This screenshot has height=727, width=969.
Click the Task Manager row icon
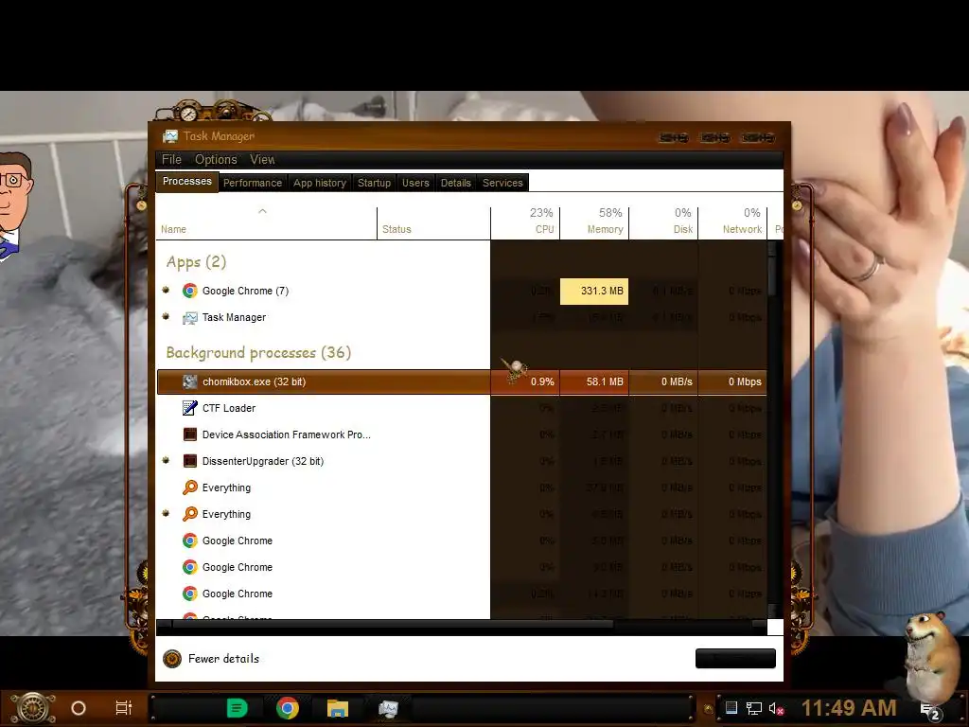pos(189,318)
